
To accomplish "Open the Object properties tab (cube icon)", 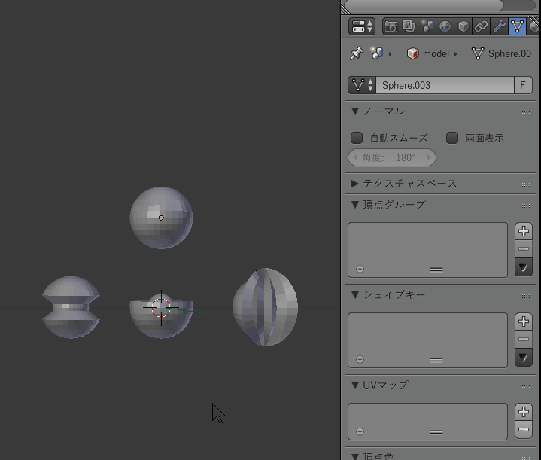I will coord(463,26).
